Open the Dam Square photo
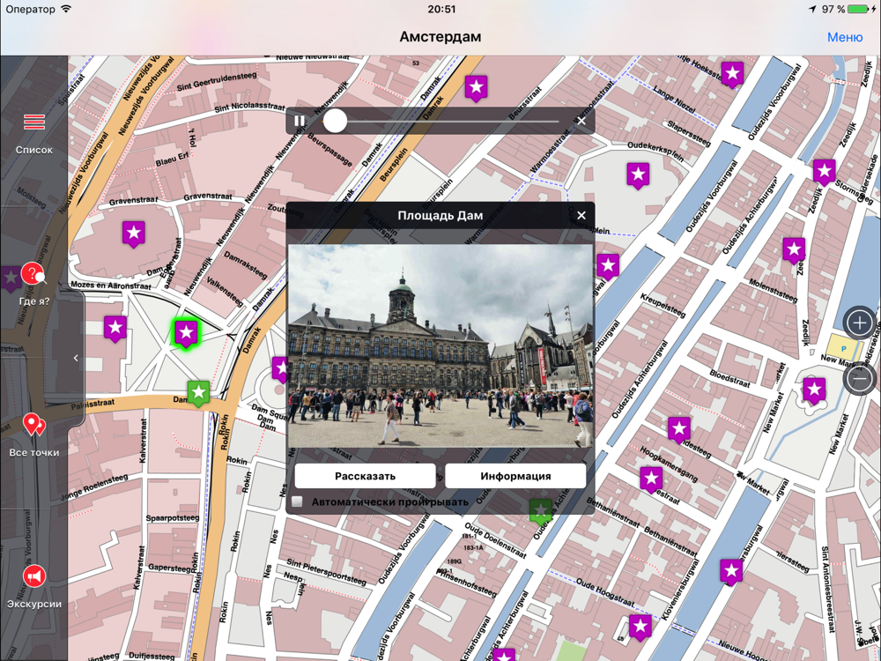The height and width of the screenshot is (661, 881). pos(440,345)
